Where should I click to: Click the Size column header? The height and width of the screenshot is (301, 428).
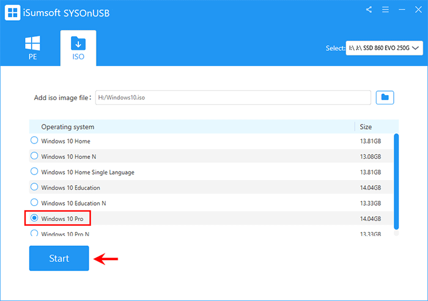coord(366,127)
